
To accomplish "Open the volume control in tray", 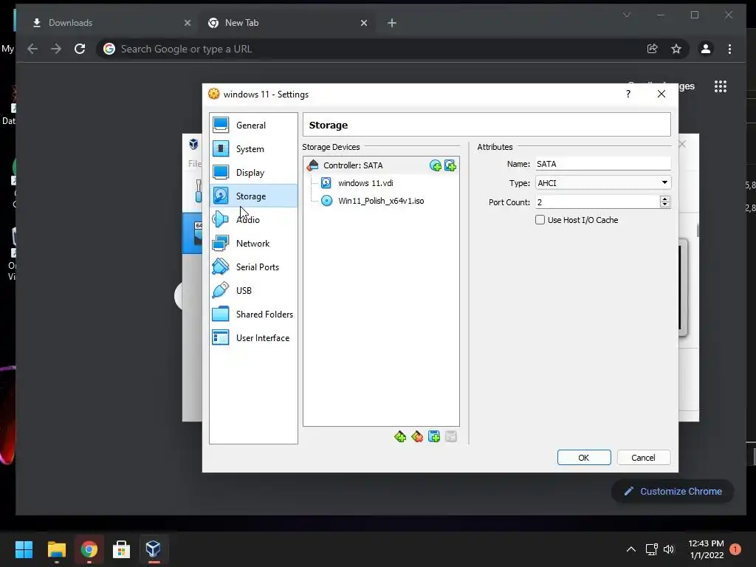I will pyautogui.click(x=669, y=549).
